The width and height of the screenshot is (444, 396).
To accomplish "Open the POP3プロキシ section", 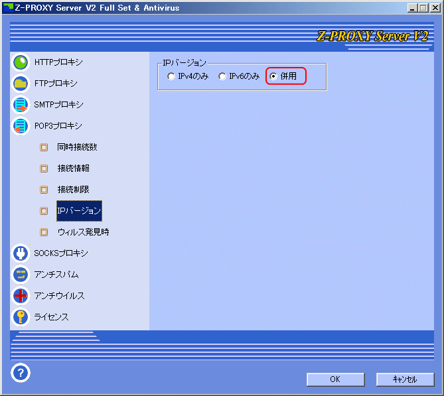I will [58, 126].
